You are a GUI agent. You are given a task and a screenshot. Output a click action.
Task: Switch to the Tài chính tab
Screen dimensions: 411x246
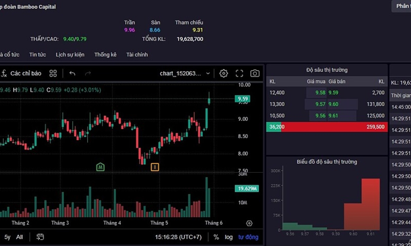[137, 55]
